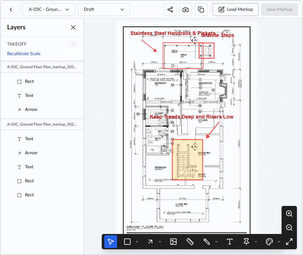The height and width of the screenshot is (255, 303).
Task: Click the GROUND FLOOR PLAN title text
Action: tap(145, 227)
